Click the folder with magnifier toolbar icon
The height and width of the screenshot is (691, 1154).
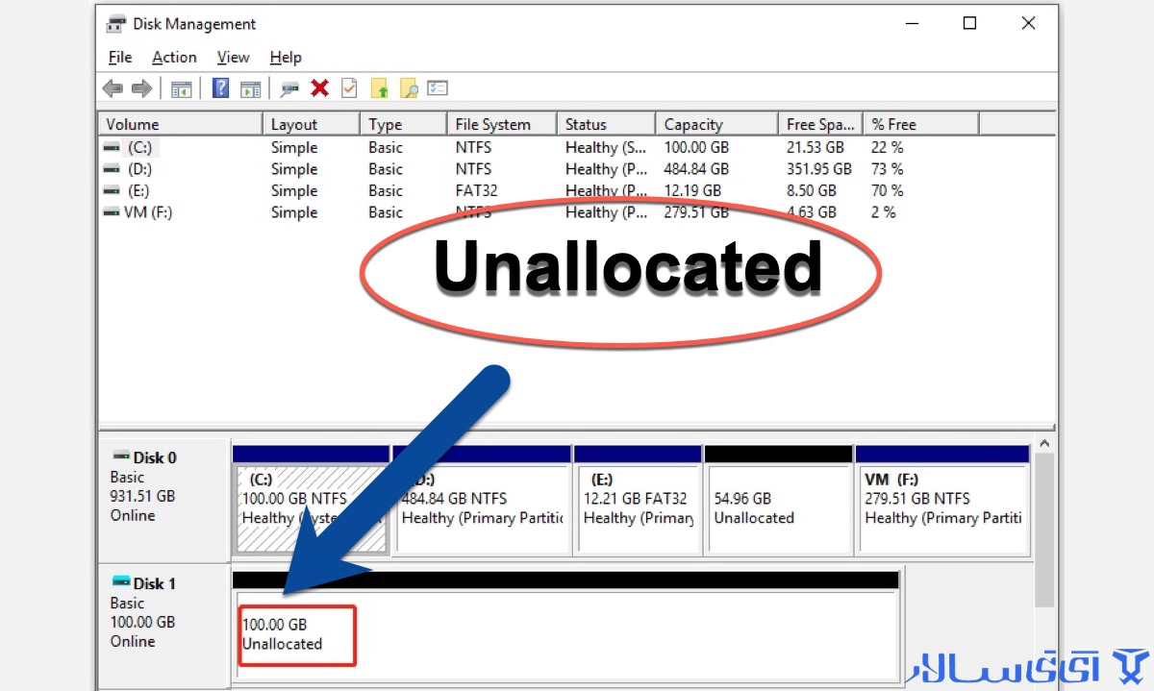pyautogui.click(x=409, y=87)
